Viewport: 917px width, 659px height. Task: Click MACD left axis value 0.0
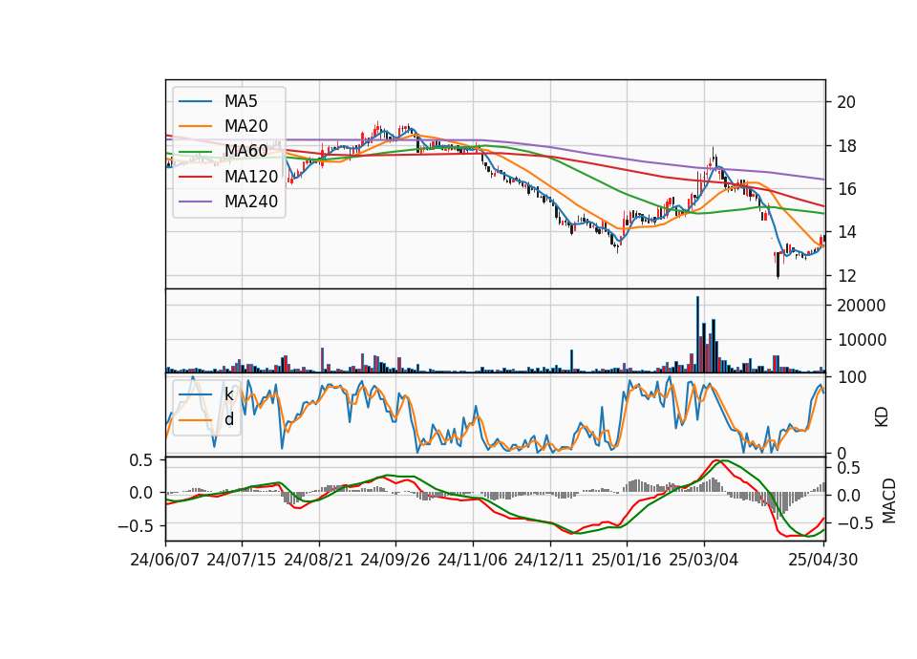[140, 493]
